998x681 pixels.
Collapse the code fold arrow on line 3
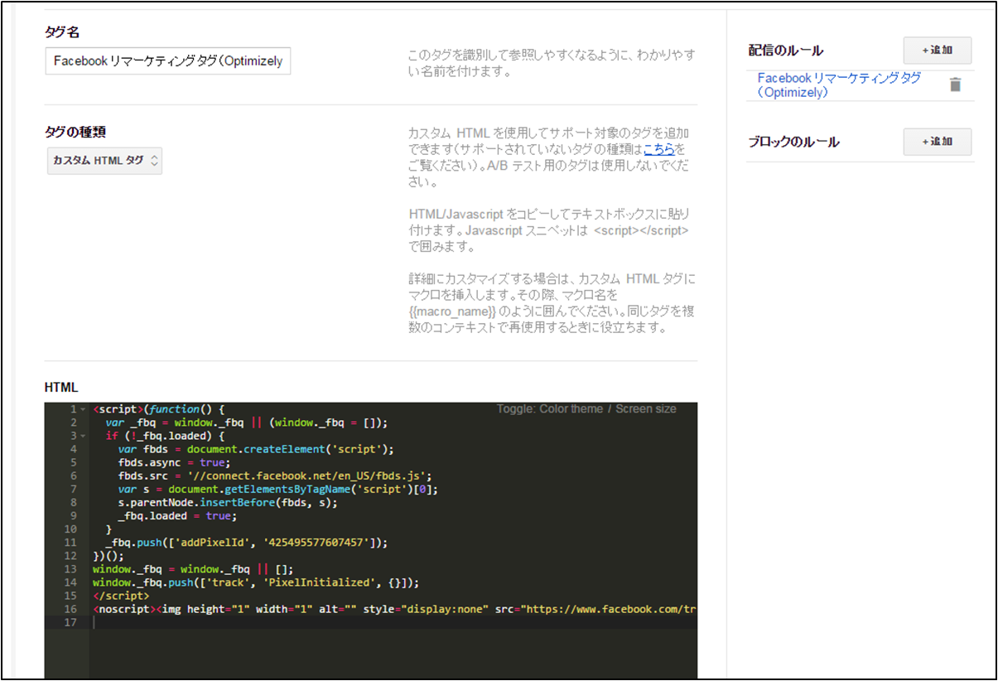[x=84, y=436]
